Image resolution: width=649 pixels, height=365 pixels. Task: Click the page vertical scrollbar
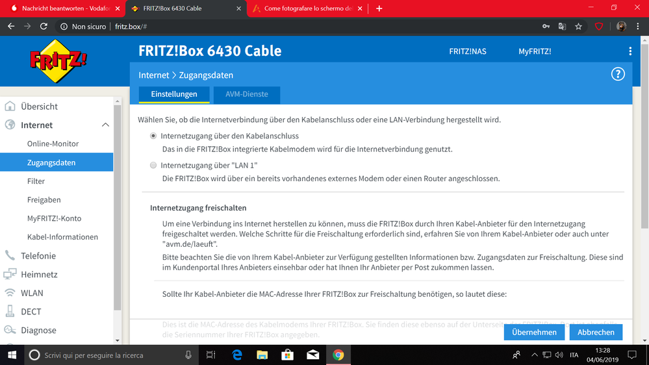pyautogui.click(x=644, y=136)
